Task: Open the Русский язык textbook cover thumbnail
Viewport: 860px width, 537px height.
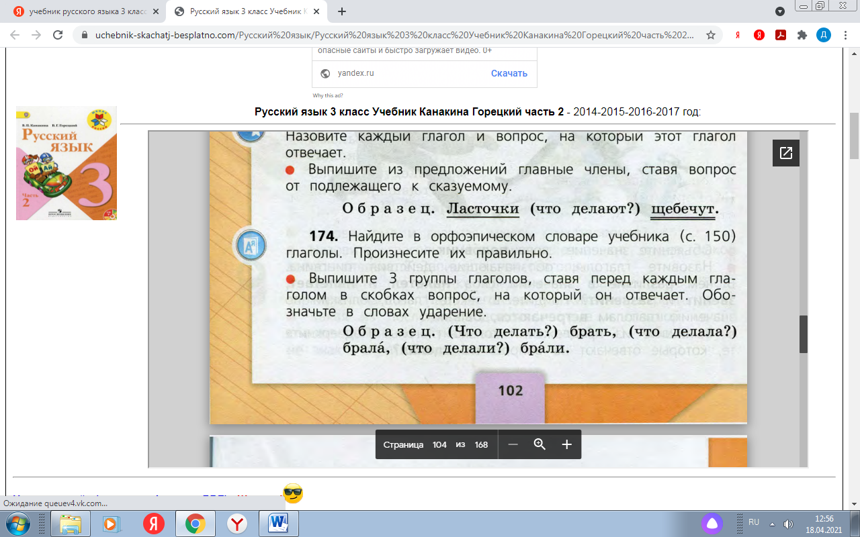Action: (67, 163)
